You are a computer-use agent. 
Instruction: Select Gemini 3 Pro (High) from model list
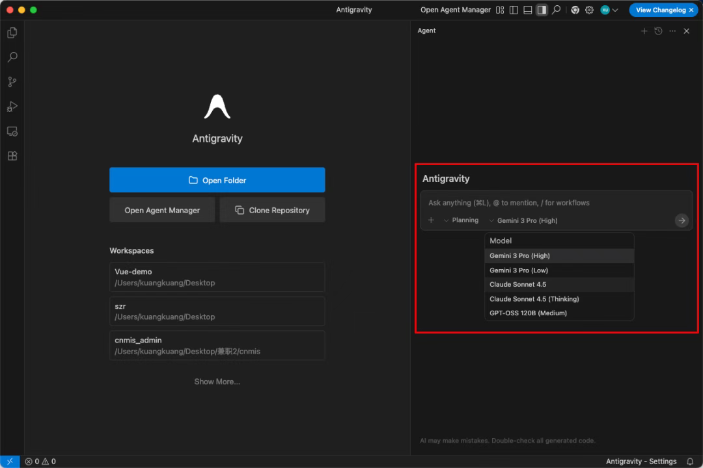(559, 255)
